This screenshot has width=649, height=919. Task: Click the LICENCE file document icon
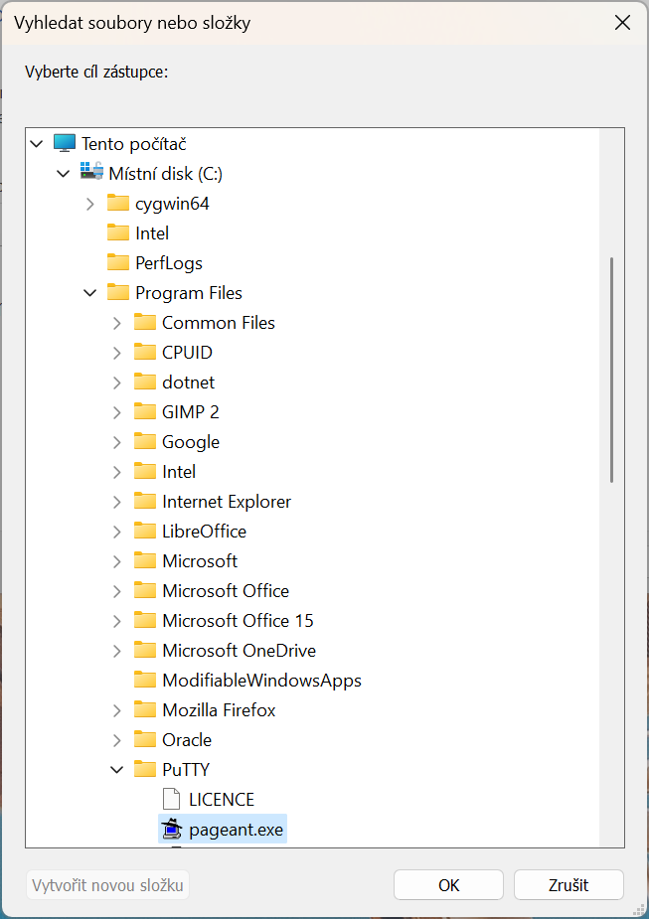click(x=171, y=800)
